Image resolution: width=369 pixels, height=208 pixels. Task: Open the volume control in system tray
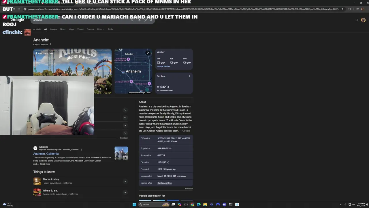[x=353, y=205]
